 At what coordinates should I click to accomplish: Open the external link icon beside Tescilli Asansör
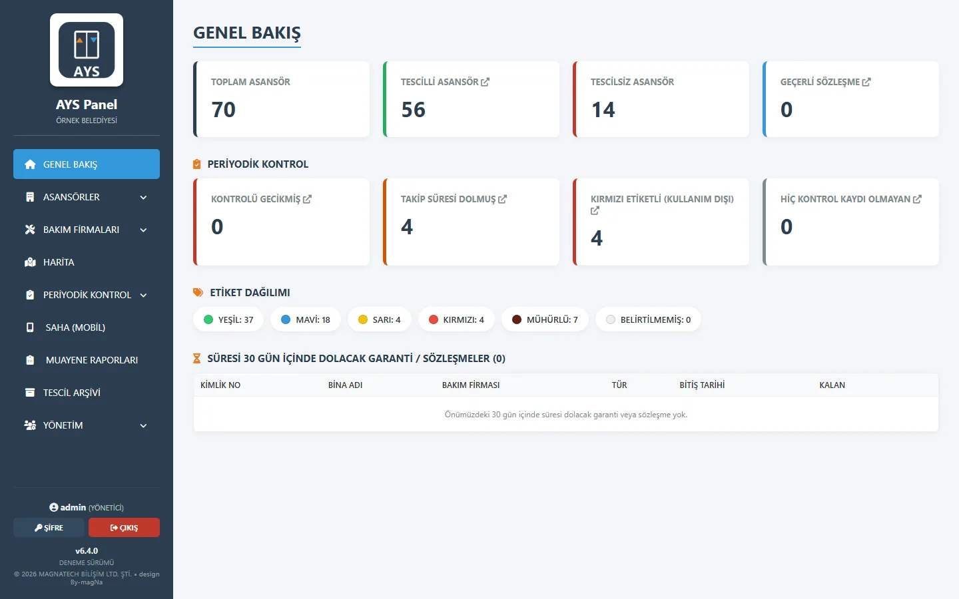tap(485, 82)
